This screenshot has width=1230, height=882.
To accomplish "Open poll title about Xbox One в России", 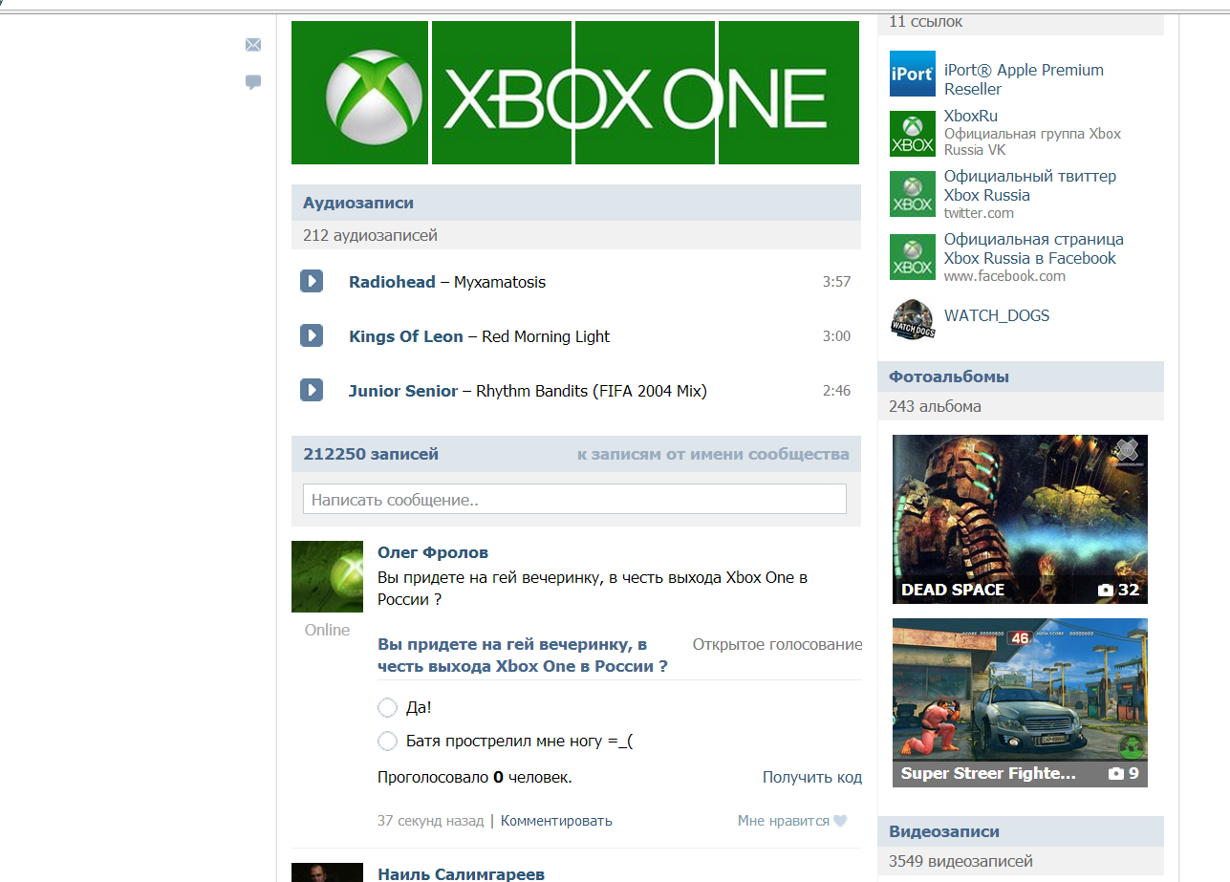I will pos(523,656).
